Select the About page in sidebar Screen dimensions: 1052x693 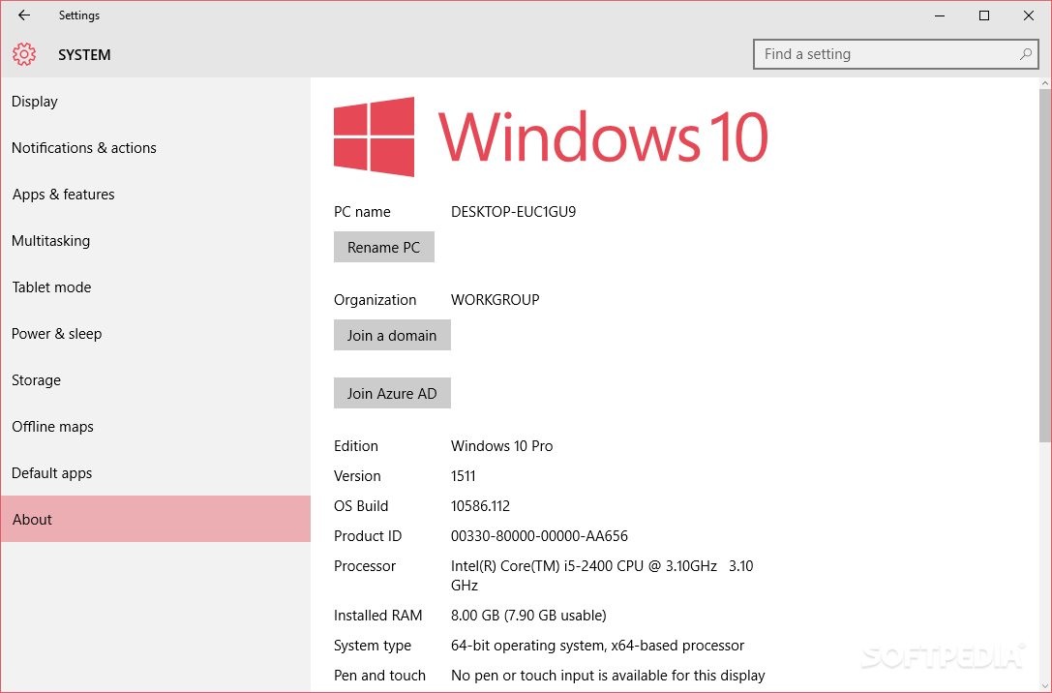tap(32, 519)
